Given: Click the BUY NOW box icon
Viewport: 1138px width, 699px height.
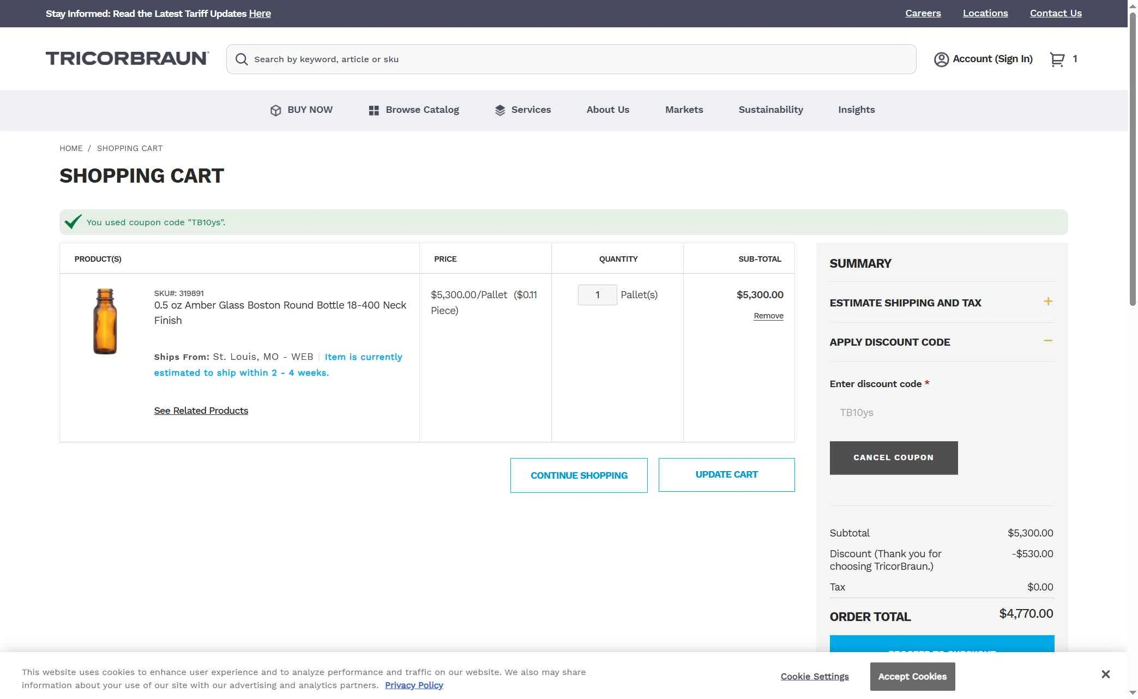Looking at the screenshot, I should tap(275, 110).
